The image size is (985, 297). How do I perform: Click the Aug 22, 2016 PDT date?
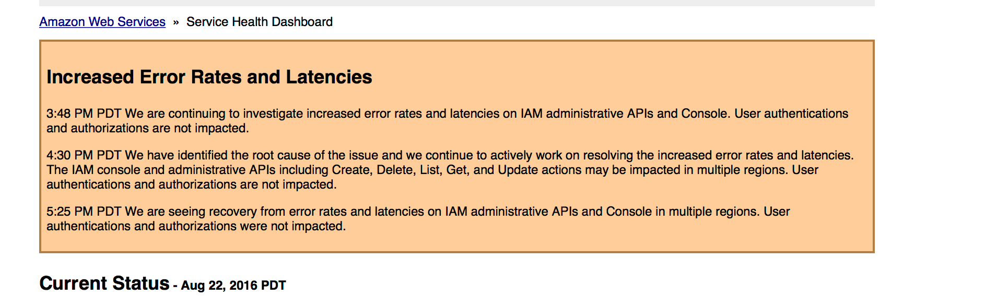[233, 286]
